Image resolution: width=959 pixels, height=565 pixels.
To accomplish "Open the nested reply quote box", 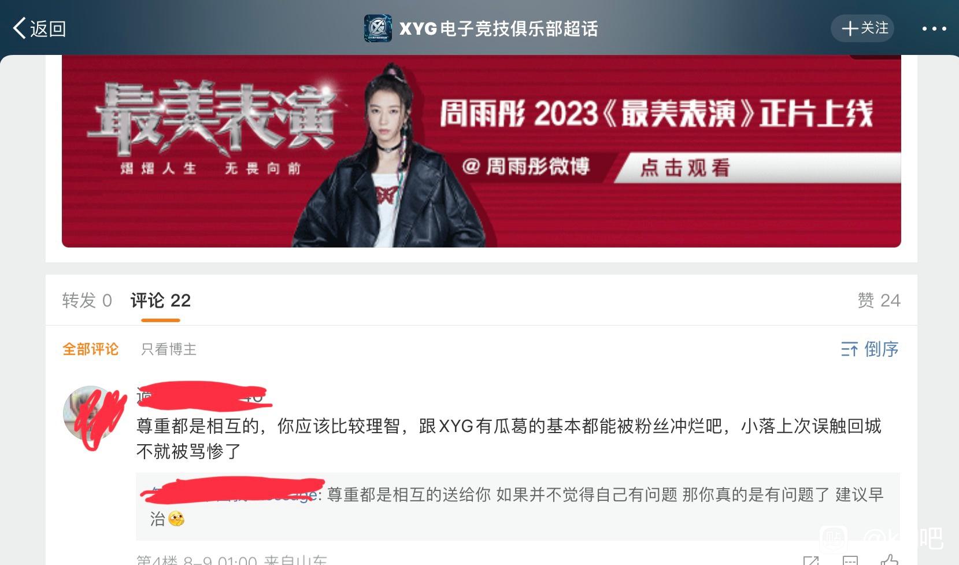I will pos(518,507).
